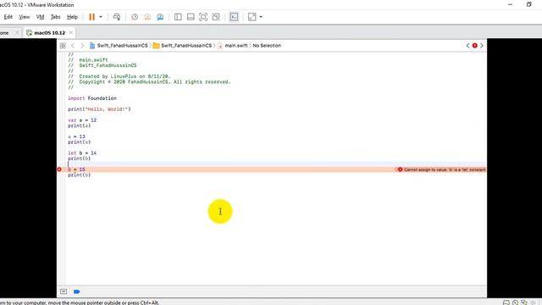The width and height of the screenshot is (542, 305).
Task: Restore down the VMware window
Action: [528, 4]
